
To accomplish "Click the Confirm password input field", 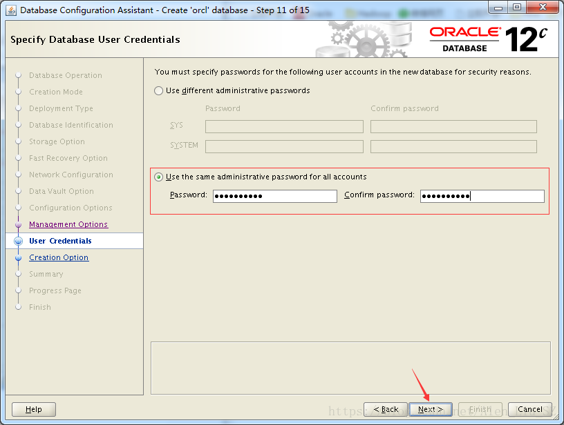I will pos(482,196).
